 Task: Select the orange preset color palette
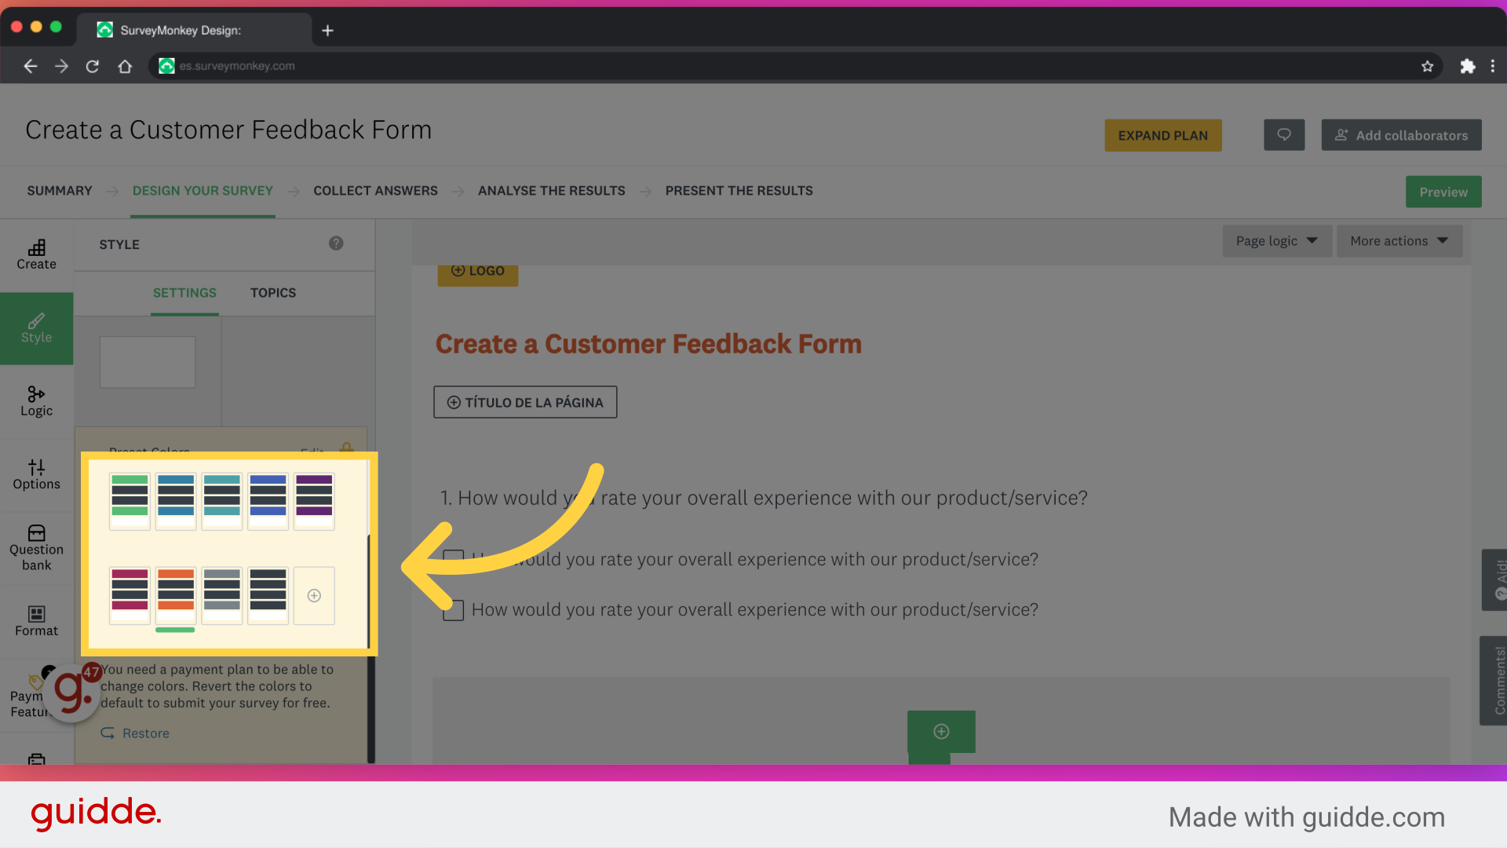click(176, 595)
